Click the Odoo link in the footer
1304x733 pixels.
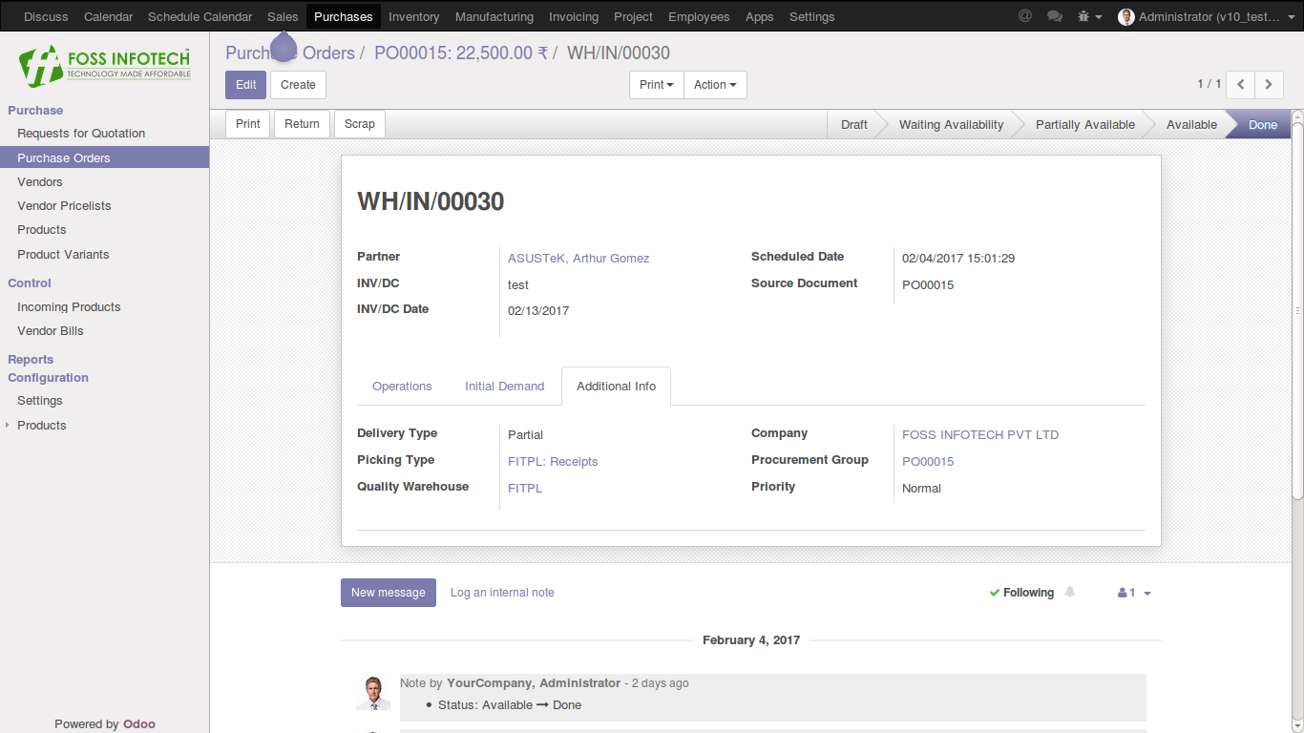[x=139, y=724]
